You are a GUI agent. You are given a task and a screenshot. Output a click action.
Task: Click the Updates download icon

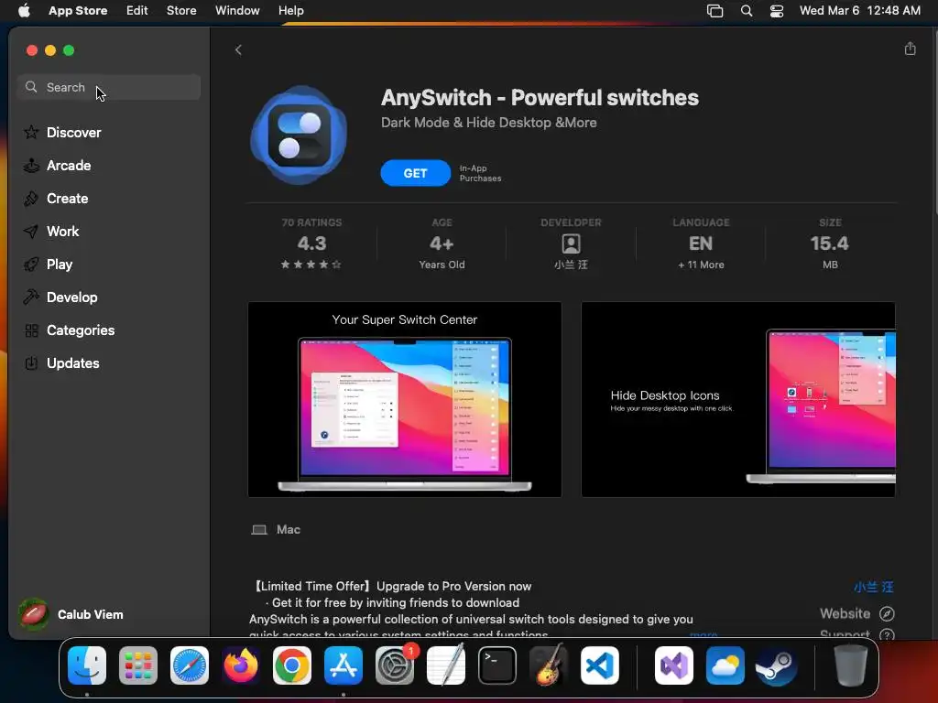pyautogui.click(x=31, y=362)
